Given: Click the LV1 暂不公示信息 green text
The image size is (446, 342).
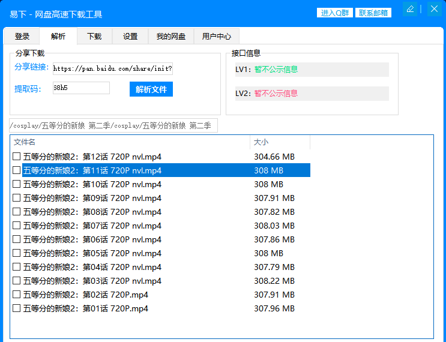Looking at the screenshot, I should (276, 70).
